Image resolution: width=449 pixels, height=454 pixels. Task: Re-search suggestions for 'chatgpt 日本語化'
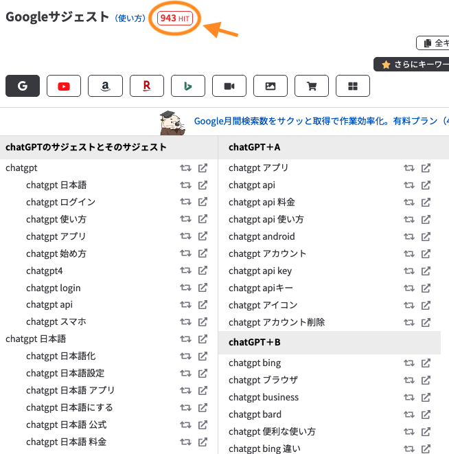(185, 356)
